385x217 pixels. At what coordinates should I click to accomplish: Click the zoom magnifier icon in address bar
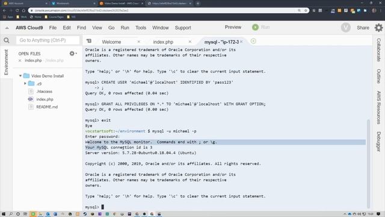click(299, 10)
